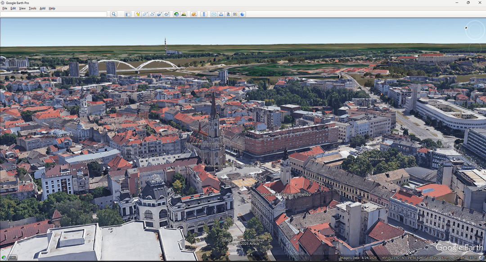
Task: Select the Add Path tool
Action: (152, 14)
